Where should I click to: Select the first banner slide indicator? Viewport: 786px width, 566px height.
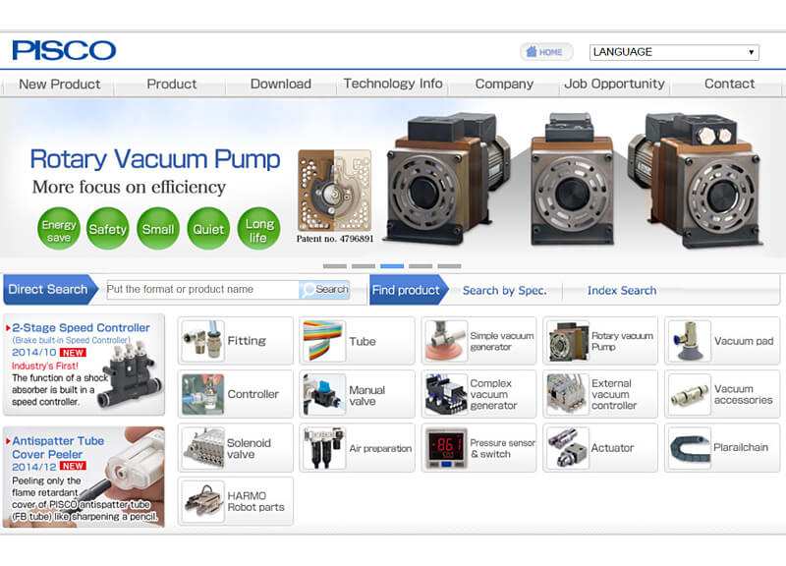(x=335, y=265)
